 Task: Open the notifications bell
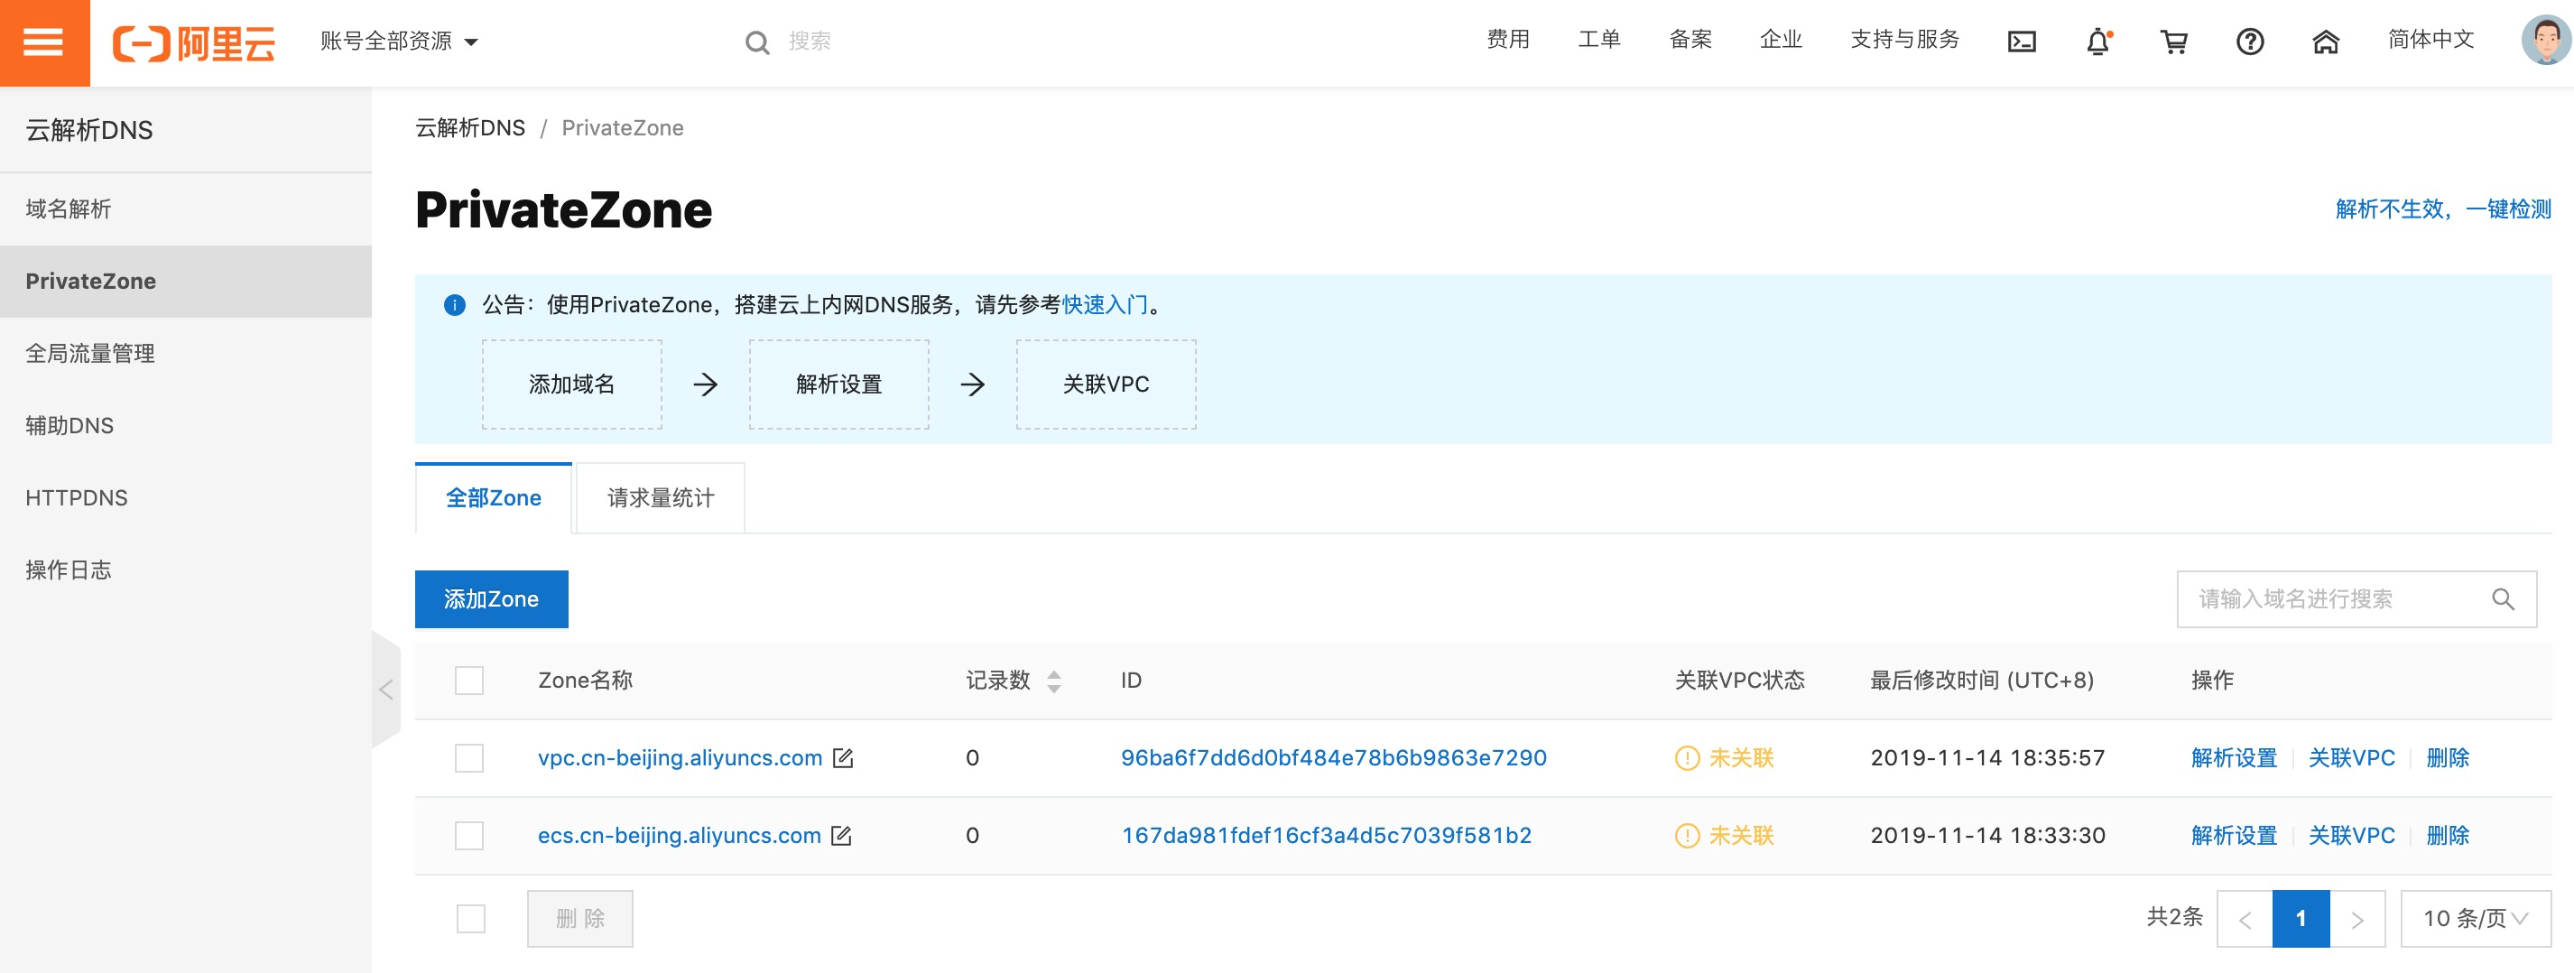(2098, 42)
